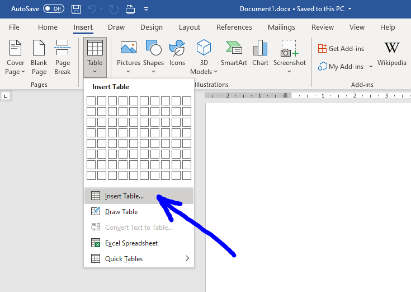411x292 pixels.
Task: Insert a Blank Page
Action: pos(39,57)
